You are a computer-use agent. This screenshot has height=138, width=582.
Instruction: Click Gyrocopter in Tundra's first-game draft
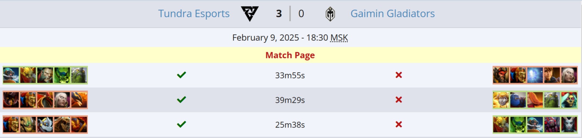[11, 75]
